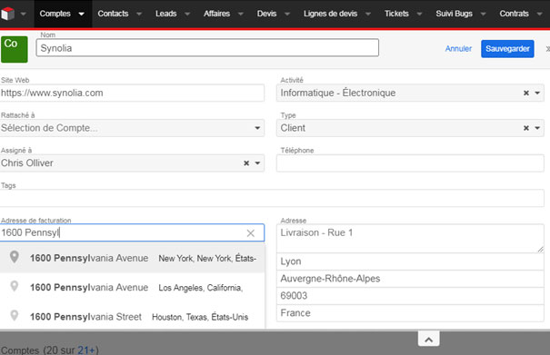The image size is (550, 355).
Task: Open the Rattaché à account selector
Action: [x=132, y=128]
